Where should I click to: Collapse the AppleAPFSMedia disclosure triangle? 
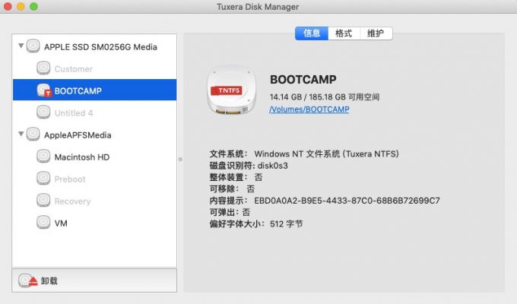tap(21, 135)
